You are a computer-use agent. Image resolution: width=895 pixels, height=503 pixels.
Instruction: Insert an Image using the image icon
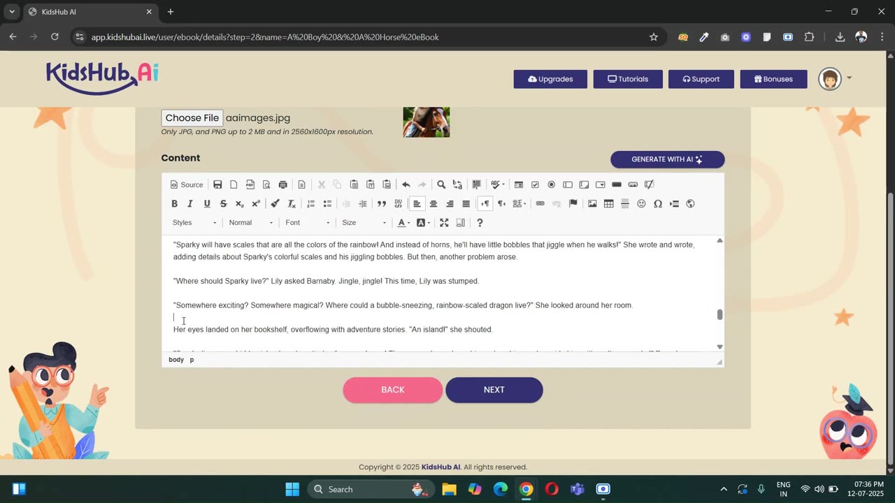592,203
